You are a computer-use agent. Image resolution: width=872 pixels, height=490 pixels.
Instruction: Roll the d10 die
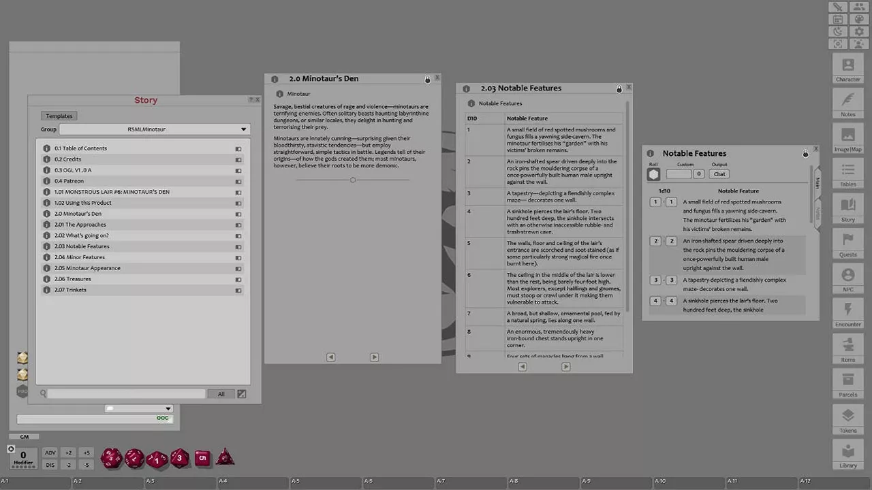point(157,459)
